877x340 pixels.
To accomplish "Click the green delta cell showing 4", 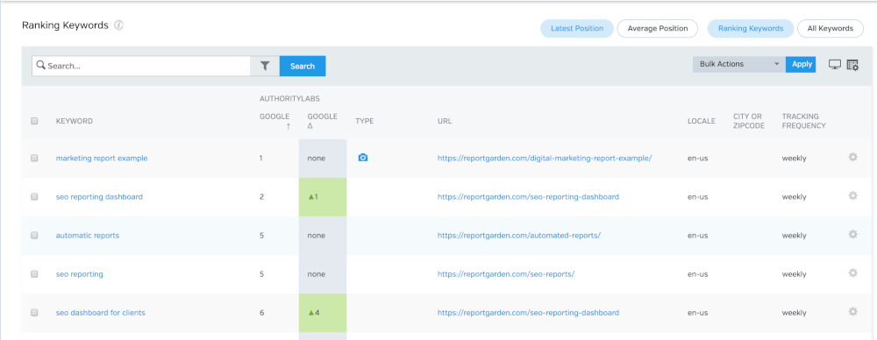I will point(323,313).
